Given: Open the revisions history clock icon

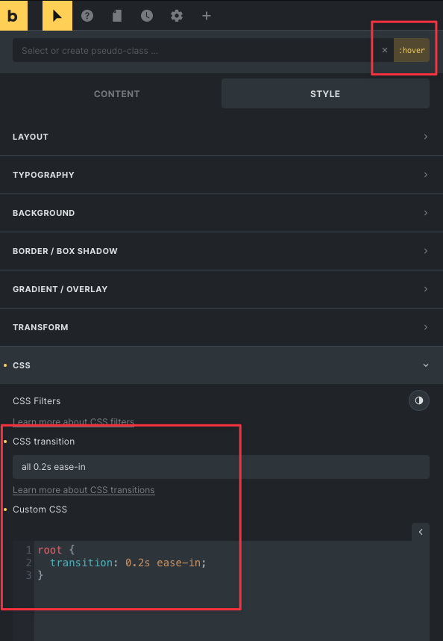Looking at the screenshot, I should click(x=147, y=16).
